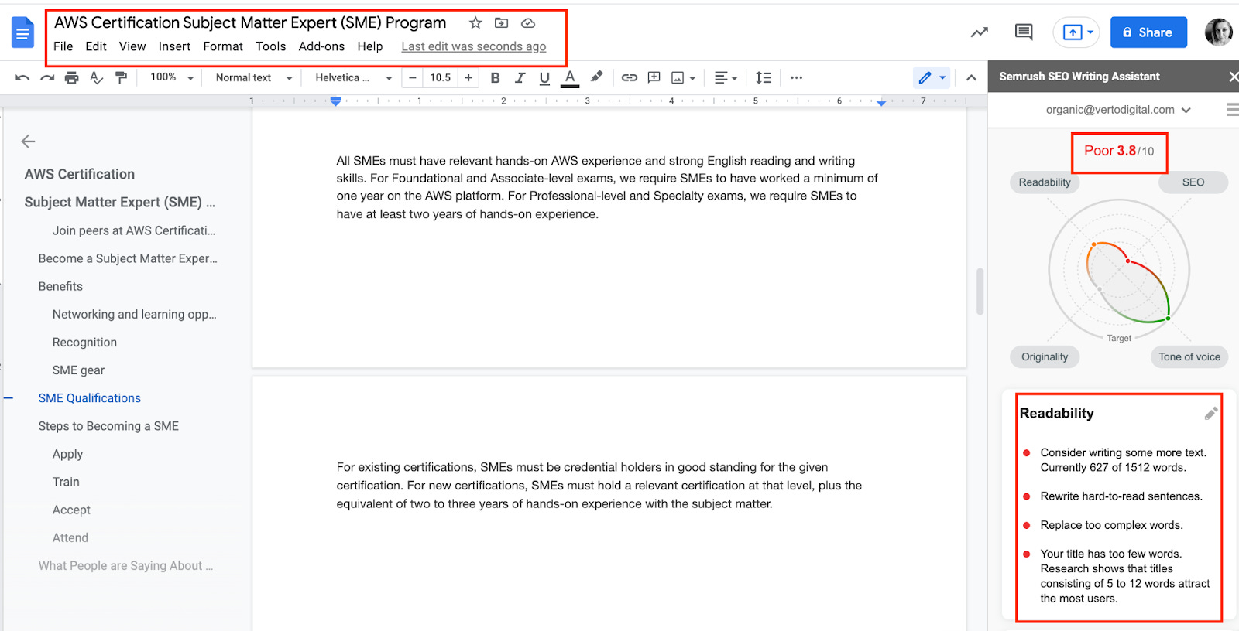Image resolution: width=1239 pixels, height=631 pixels.
Task: Run spelling and grammar check
Action: click(x=96, y=77)
